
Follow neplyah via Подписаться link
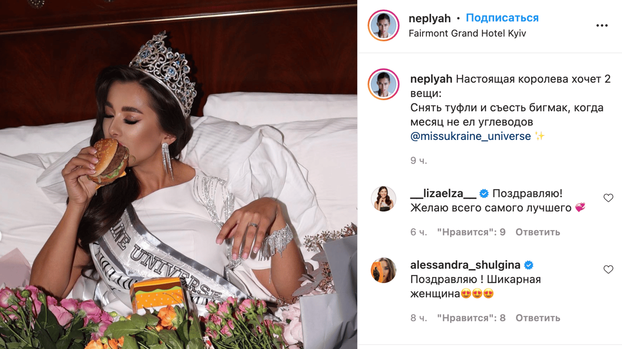pos(502,18)
